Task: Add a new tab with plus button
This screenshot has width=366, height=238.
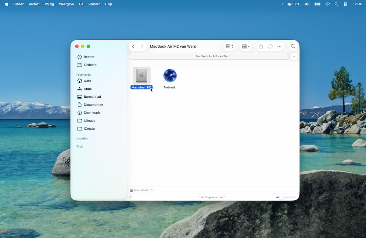Action: pyautogui.click(x=294, y=56)
